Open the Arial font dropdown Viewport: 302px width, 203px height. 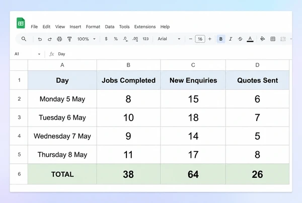(x=169, y=39)
